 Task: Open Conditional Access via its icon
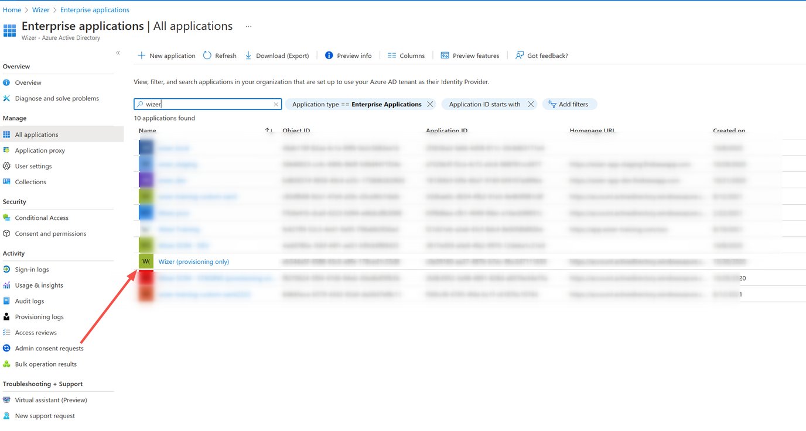click(6, 218)
